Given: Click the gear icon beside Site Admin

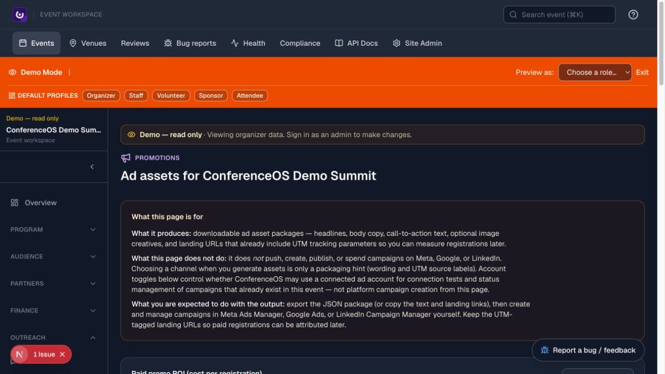Looking at the screenshot, I should [x=396, y=43].
